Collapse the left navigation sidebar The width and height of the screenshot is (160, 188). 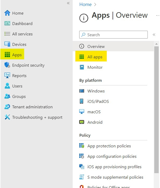click(68, 3)
